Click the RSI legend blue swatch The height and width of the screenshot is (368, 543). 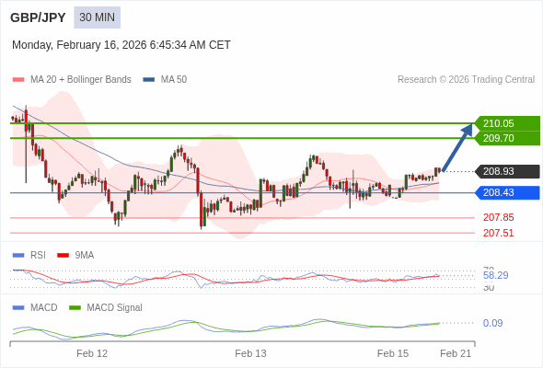click(18, 256)
